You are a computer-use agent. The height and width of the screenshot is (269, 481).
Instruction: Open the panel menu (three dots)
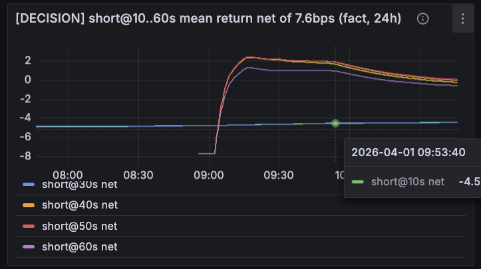pyautogui.click(x=463, y=19)
